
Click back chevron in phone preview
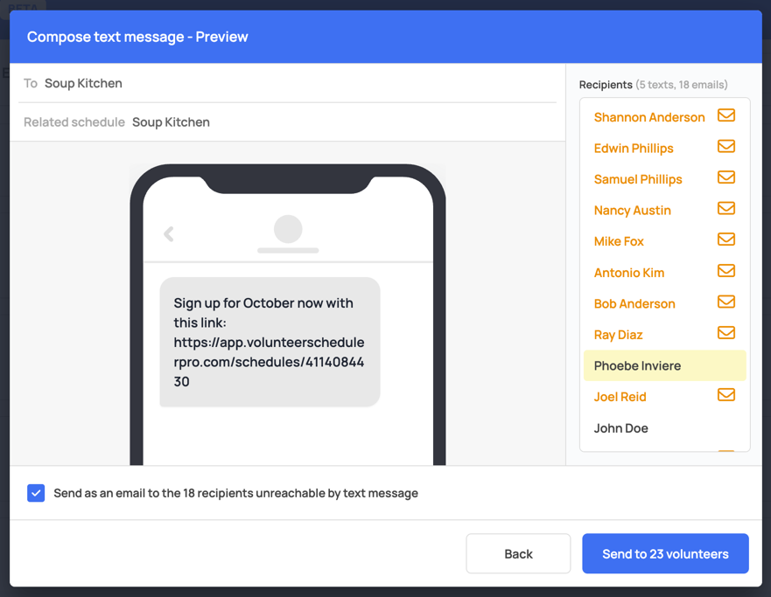pos(169,234)
